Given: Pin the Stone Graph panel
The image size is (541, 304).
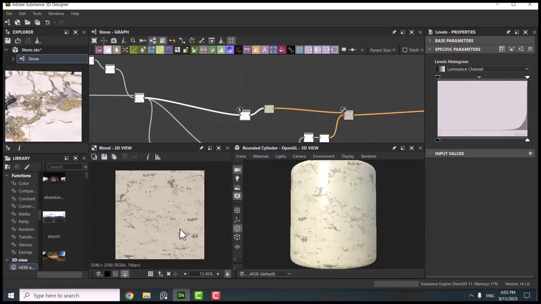Looking at the screenshot, I should (x=394, y=32).
